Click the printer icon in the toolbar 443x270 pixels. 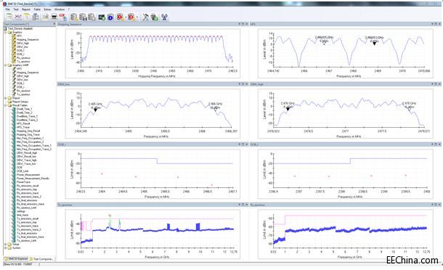click(54, 17)
